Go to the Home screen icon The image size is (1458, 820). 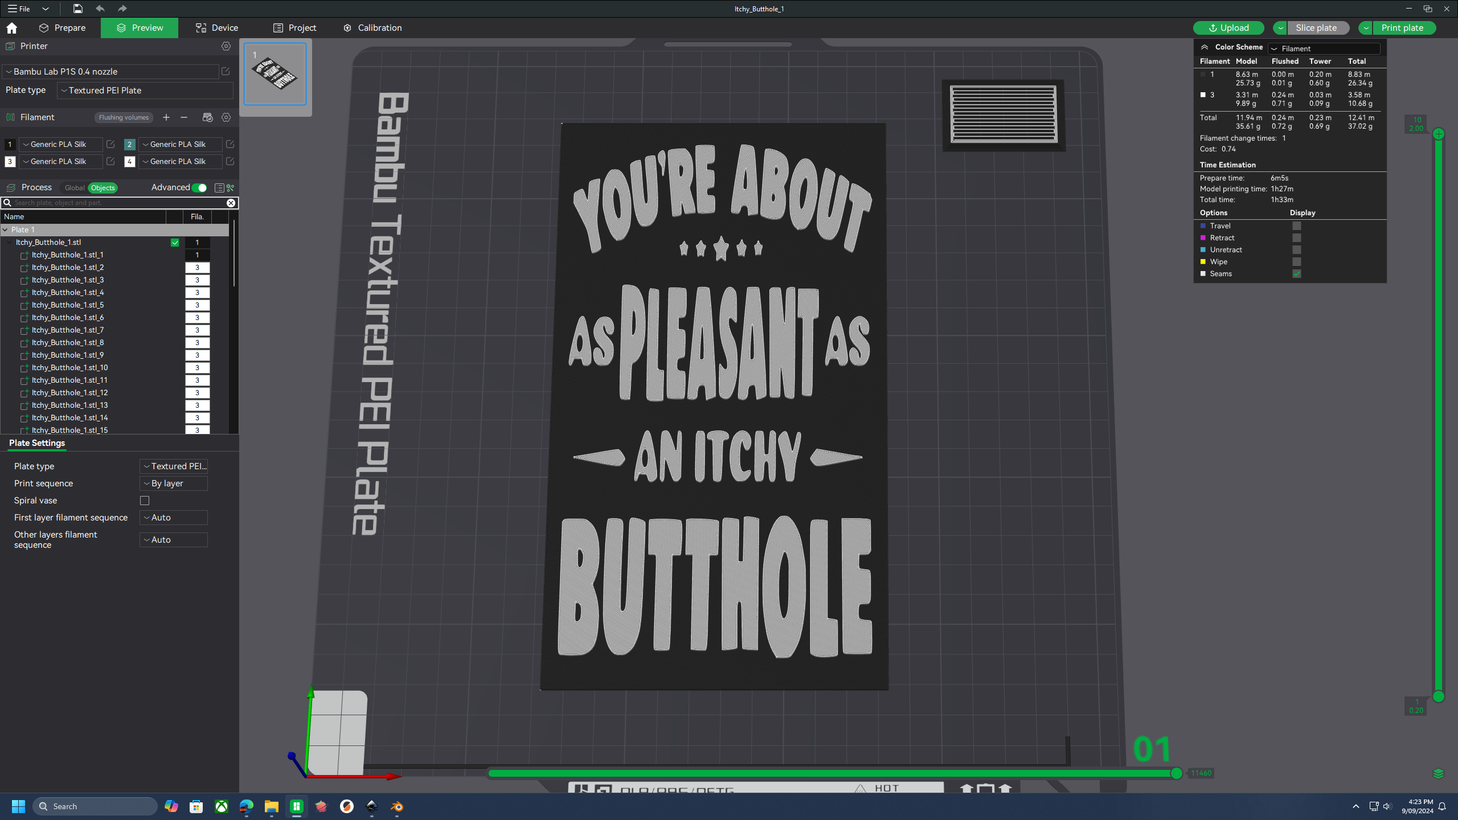[11, 28]
